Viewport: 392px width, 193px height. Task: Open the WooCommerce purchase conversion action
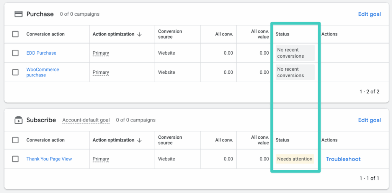pos(43,72)
